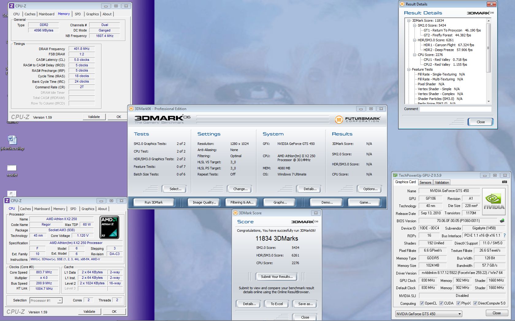Screen dimensions: 515x321
Task: Open About tab in the top CPU-Z window
Action: point(107,14)
